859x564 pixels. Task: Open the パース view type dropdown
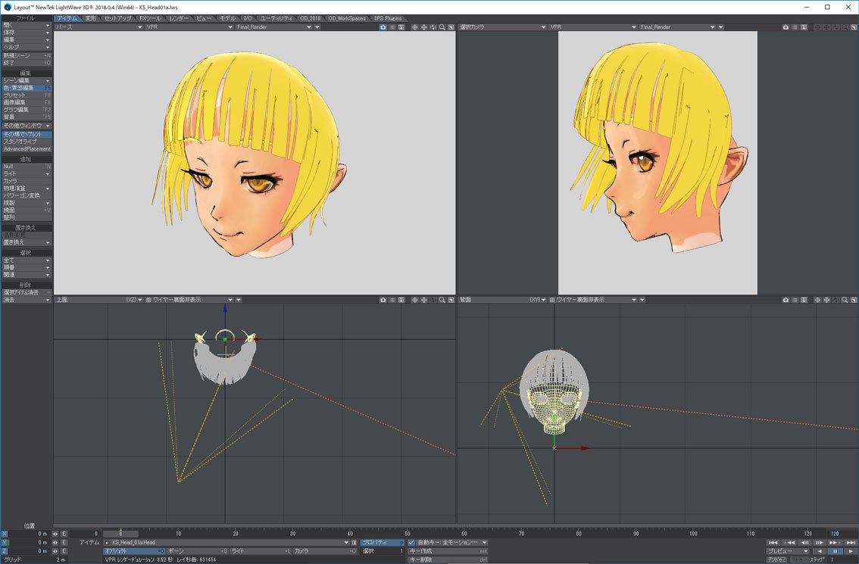[98, 26]
